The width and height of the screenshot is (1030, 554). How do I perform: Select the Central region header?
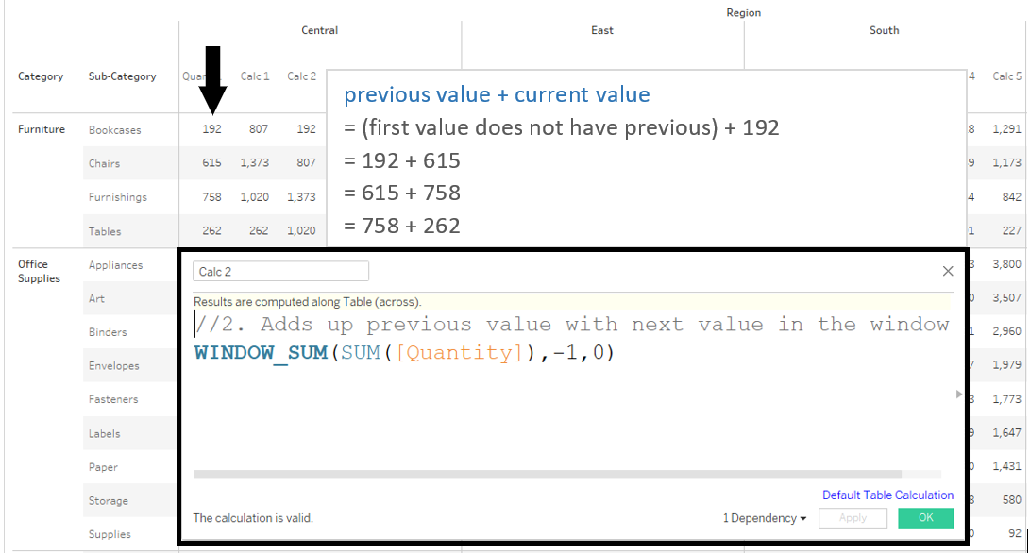(x=319, y=29)
